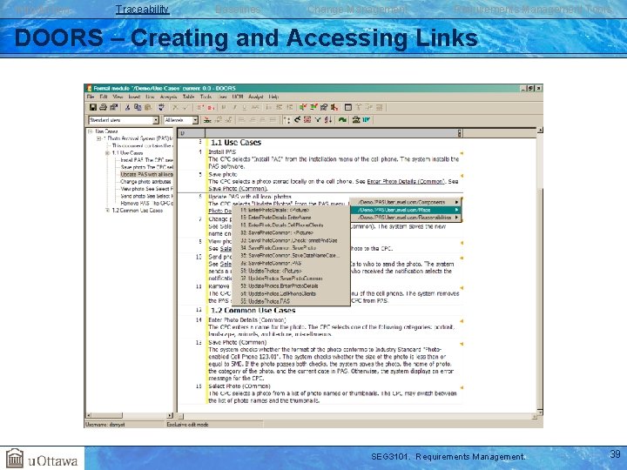
Task: Click the uOttawa logo
Action: (x=42, y=459)
